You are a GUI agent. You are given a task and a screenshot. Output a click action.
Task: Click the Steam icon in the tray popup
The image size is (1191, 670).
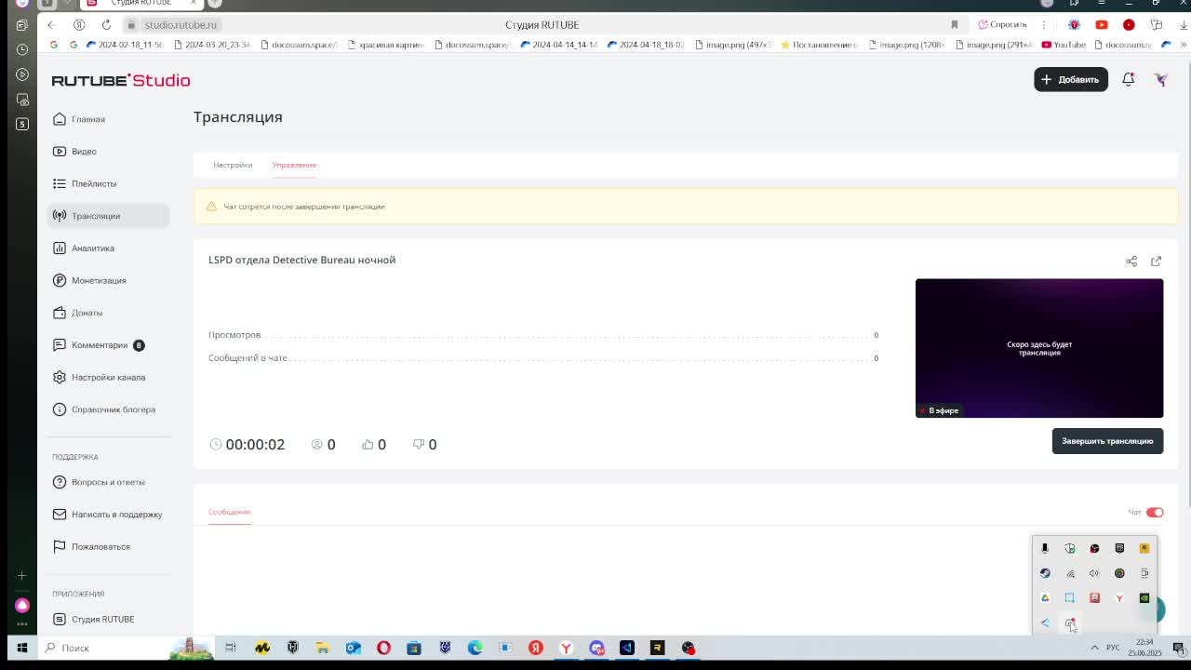coord(1045,573)
